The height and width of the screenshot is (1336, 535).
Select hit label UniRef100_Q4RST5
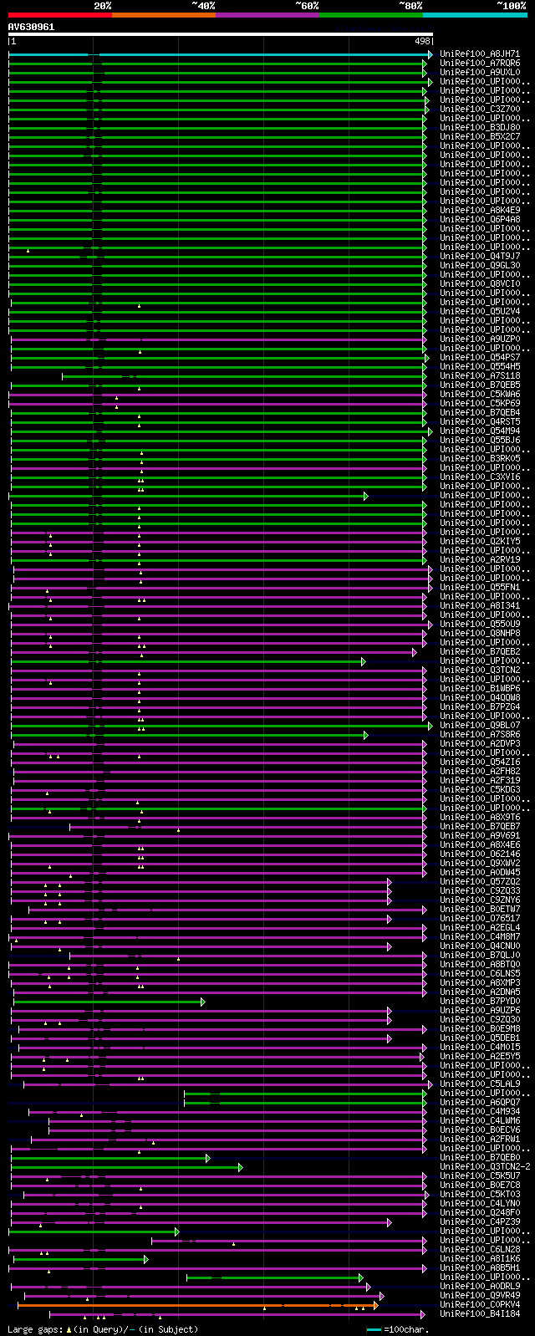coord(480,422)
